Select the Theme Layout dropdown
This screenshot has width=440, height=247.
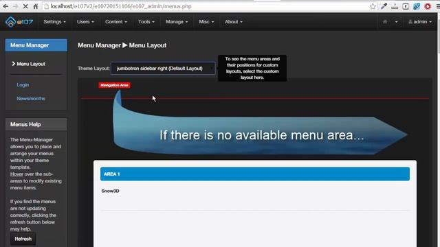(x=163, y=69)
